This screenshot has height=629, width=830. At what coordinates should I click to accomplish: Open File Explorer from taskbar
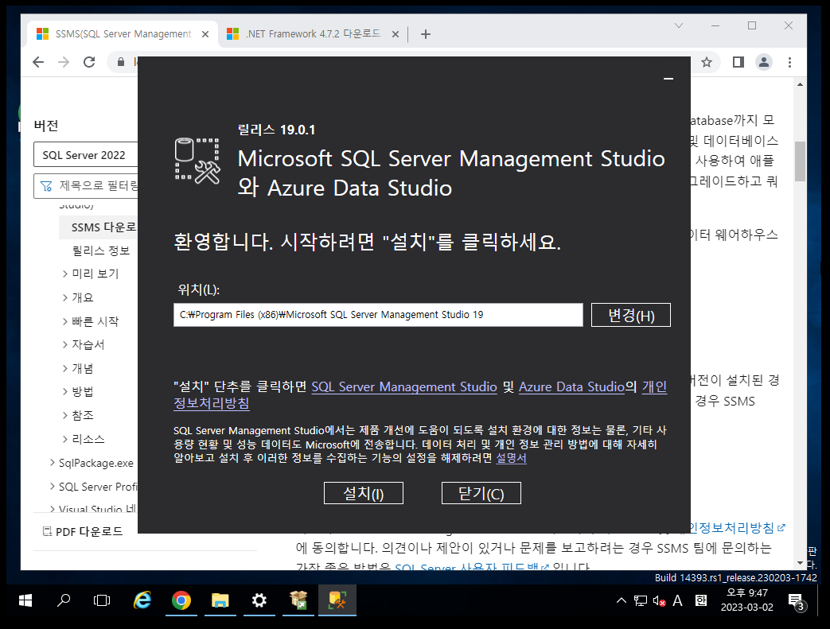pyautogui.click(x=220, y=600)
